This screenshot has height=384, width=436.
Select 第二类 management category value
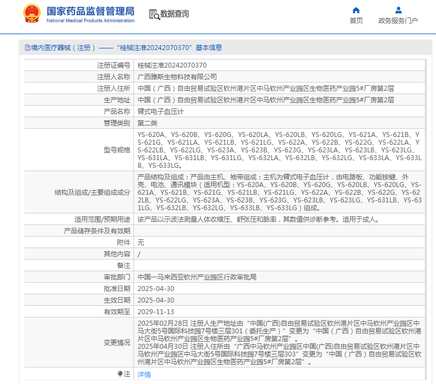(x=147, y=123)
